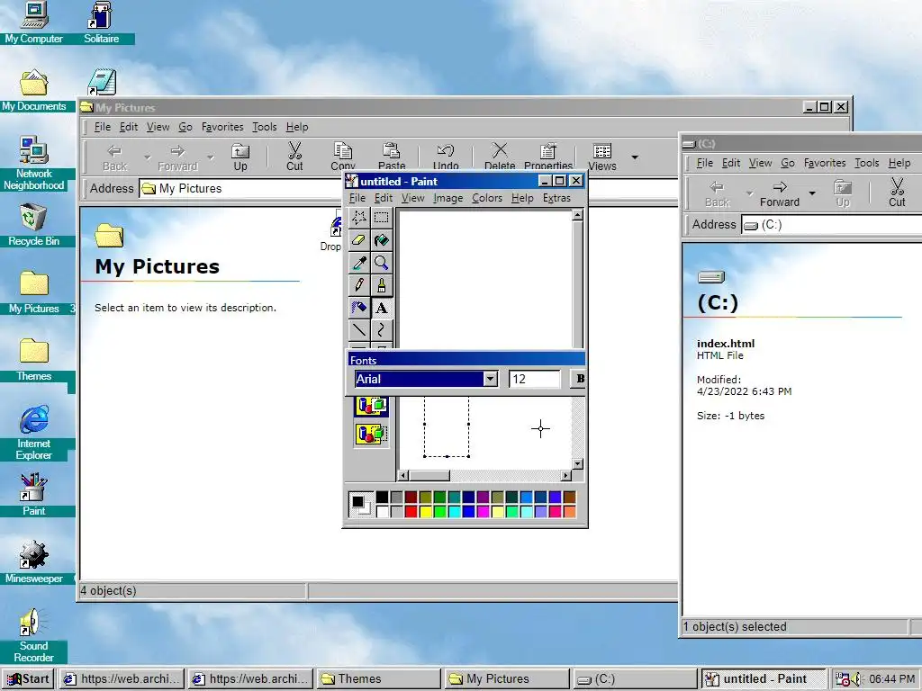Click the index.html file name text
Viewport: 922px width, 691px height.
click(726, 344)
